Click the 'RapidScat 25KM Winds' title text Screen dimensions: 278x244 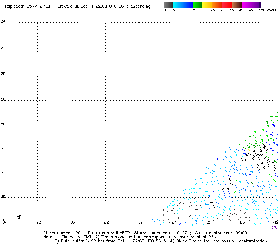point(28,6)
